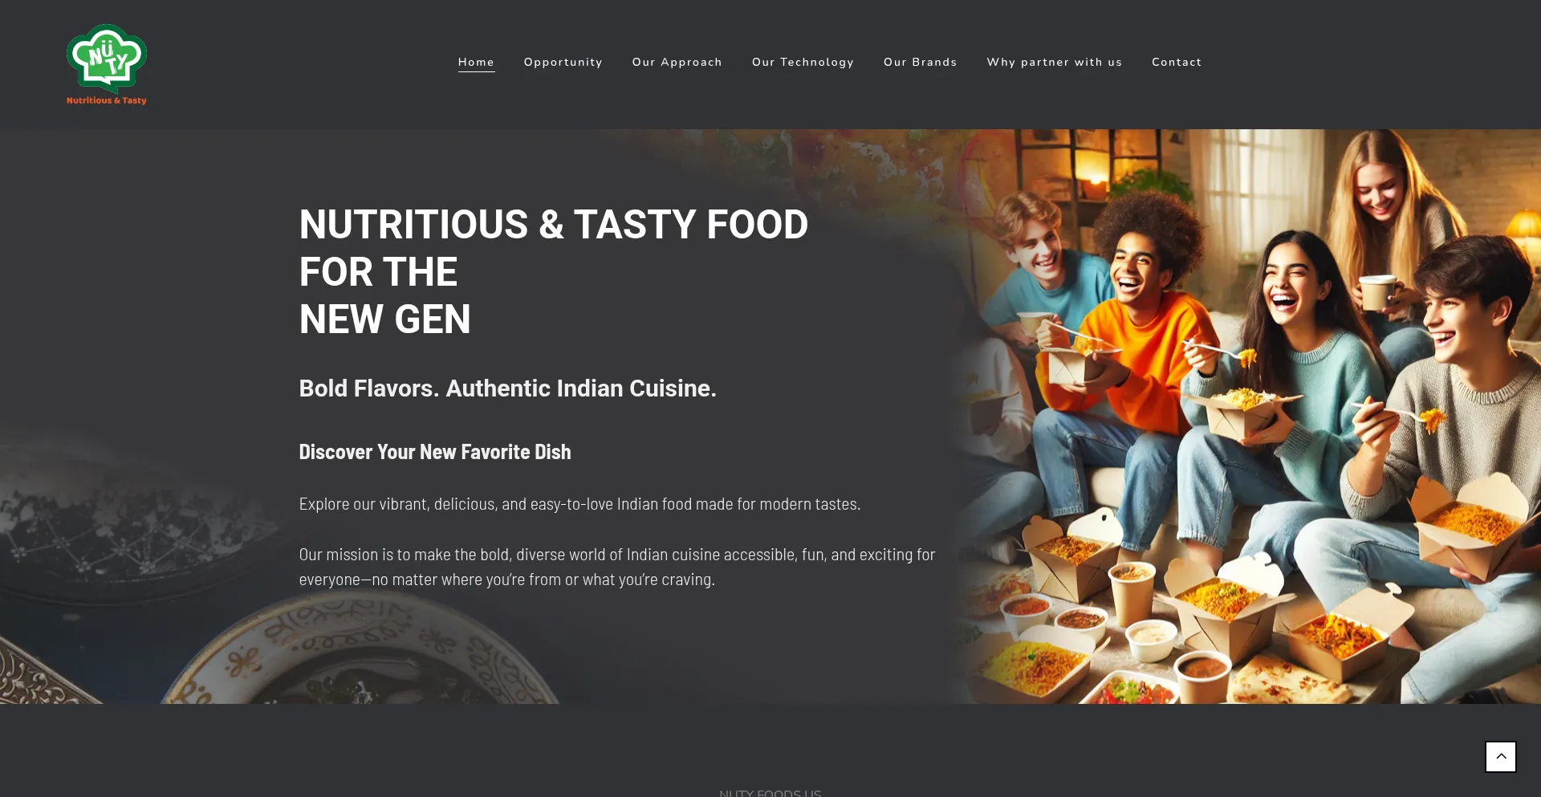The width and height of the screenshot is (1541, 797).
Task: Open the Contact page link
Action: tap(1177, 62)
